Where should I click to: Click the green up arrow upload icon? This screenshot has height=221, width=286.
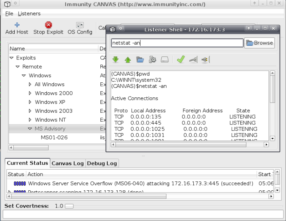[128, 60]
